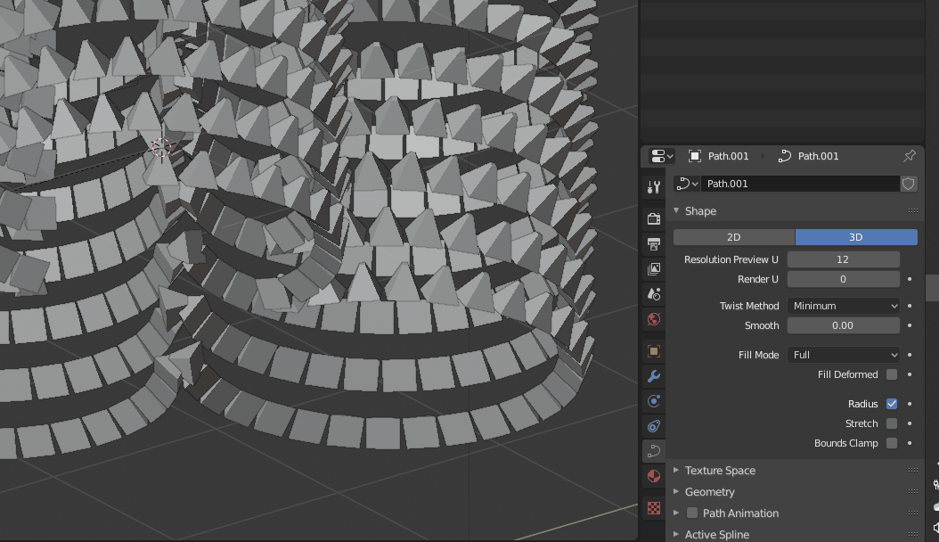
Task: Select the 3D curve shape button
Action: pos(856,237)
